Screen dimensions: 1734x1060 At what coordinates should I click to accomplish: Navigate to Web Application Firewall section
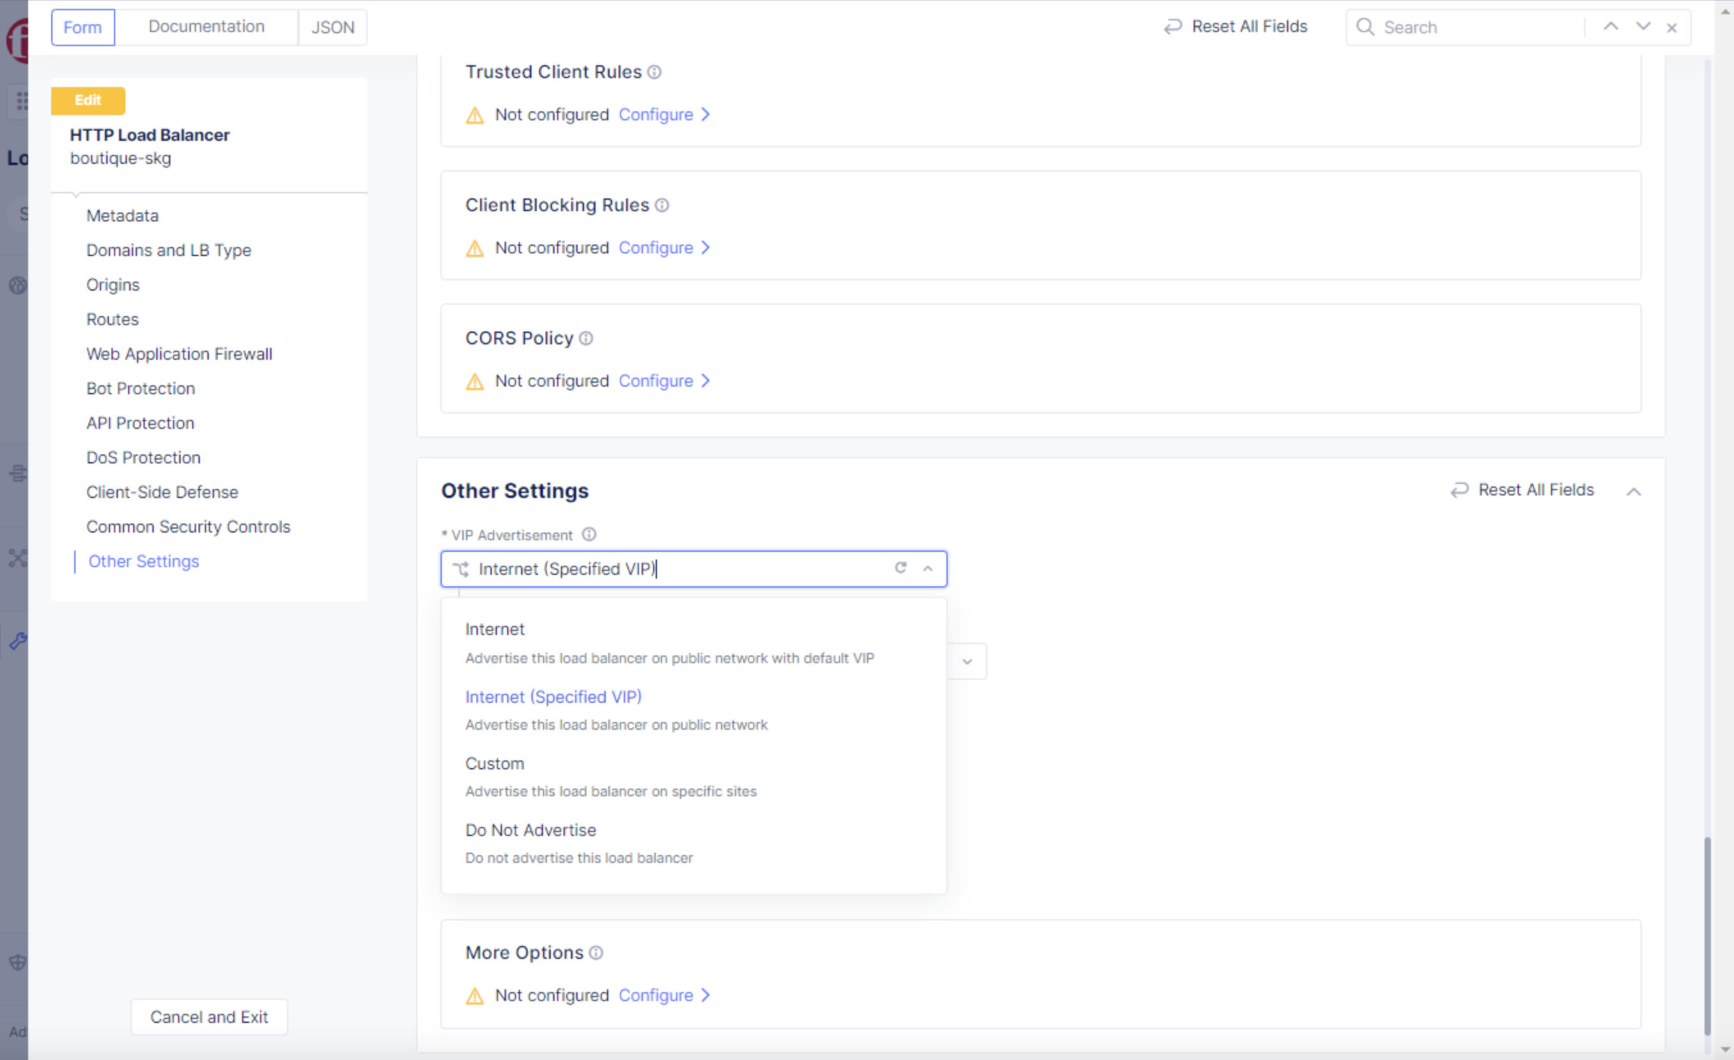179,354
